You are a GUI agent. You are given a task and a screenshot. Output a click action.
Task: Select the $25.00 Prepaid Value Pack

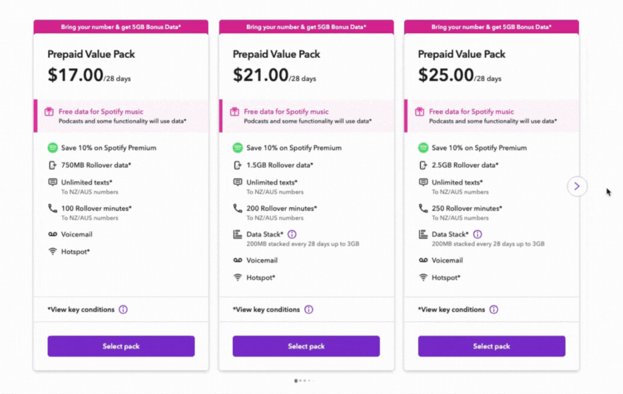[491, 346]
